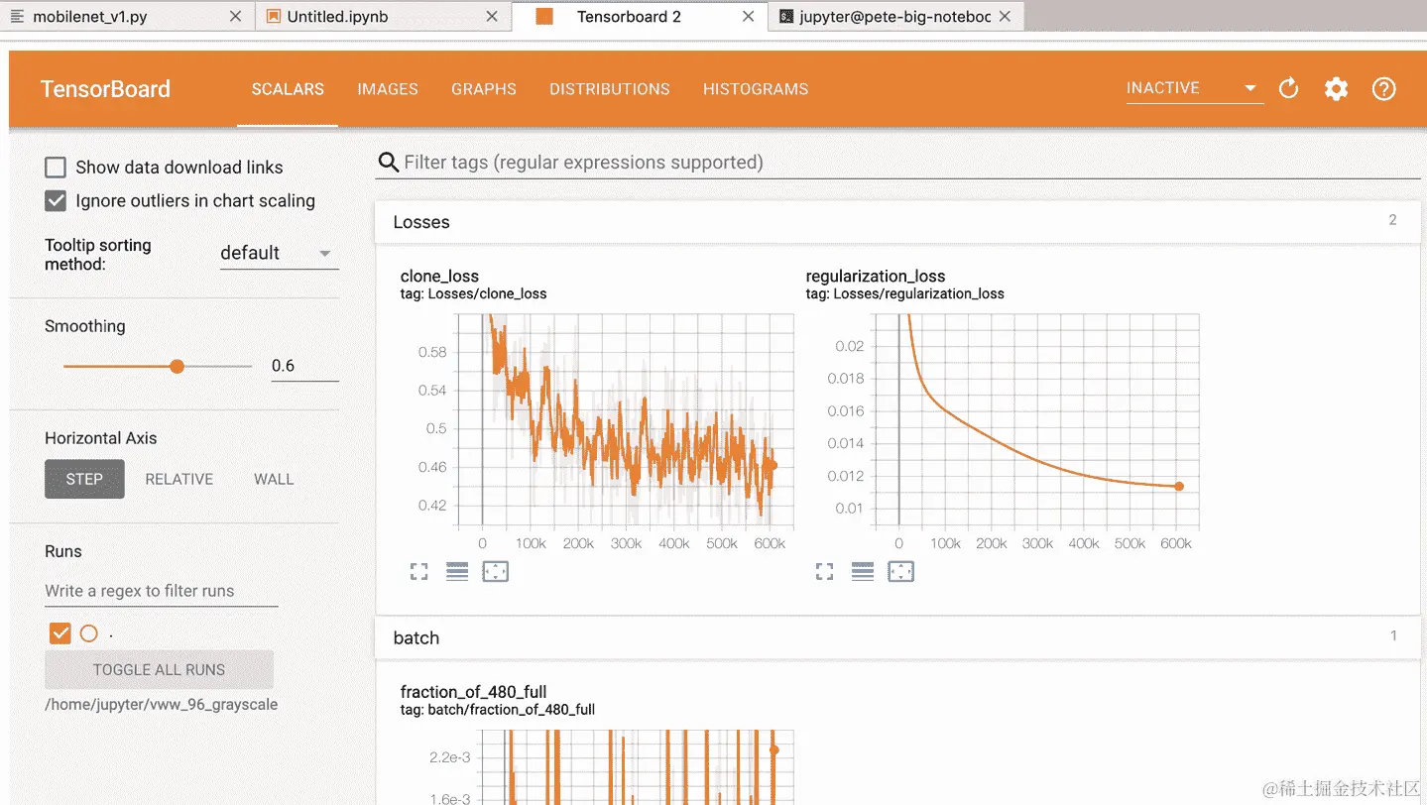Expand clone_loss chart to full size
This screenshot has width=1427, height=805.
pos(418,571)
